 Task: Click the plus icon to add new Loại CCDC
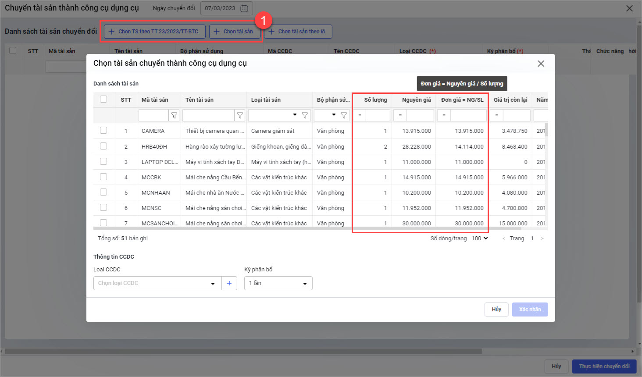tap(229, 283)
